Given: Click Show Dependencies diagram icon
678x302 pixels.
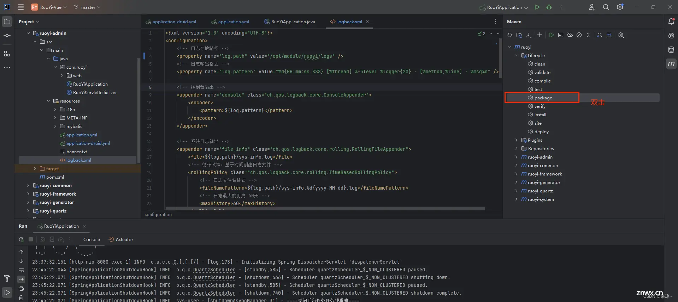Looking at the screenshot, I should 609,35.
